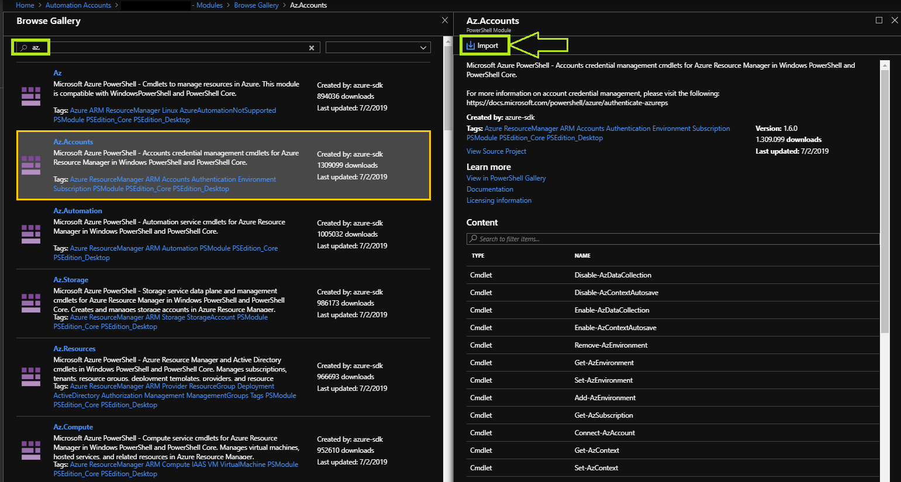Focus the gallery search field
Viewport: 901px width, 482px height.
pos(168,48)
